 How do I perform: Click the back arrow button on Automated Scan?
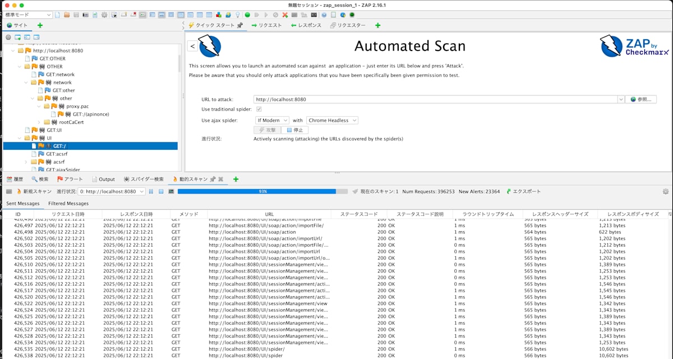click(x=192, y=46)
